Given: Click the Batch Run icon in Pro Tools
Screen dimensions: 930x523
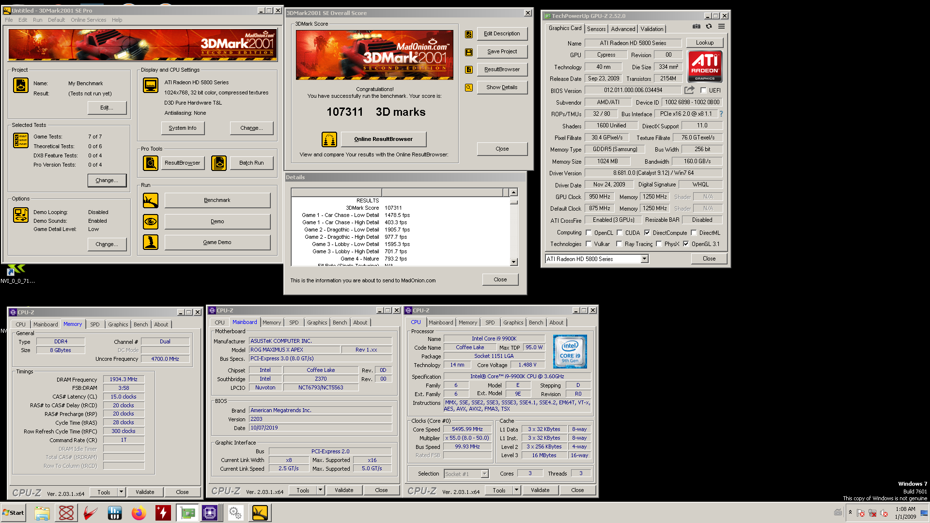Looking at the screenshot, I should pyautogui.click(x=219, y=163).
